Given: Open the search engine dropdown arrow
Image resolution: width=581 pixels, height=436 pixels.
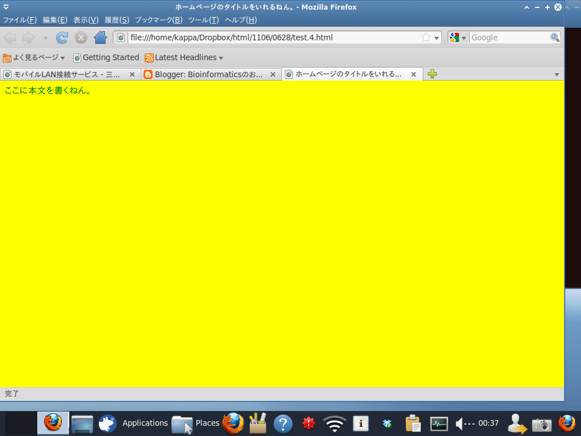Looking at the screenshot, I should pos(464,37).
